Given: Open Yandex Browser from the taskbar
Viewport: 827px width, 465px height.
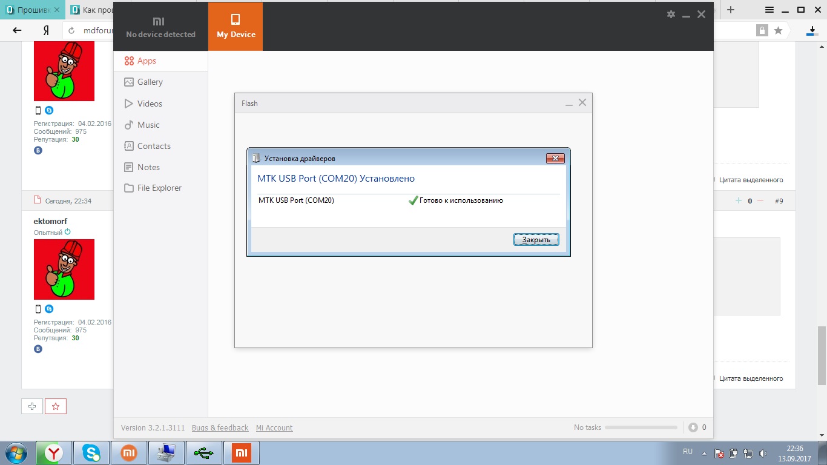Looking at the screenshot, I should (54, 453).
